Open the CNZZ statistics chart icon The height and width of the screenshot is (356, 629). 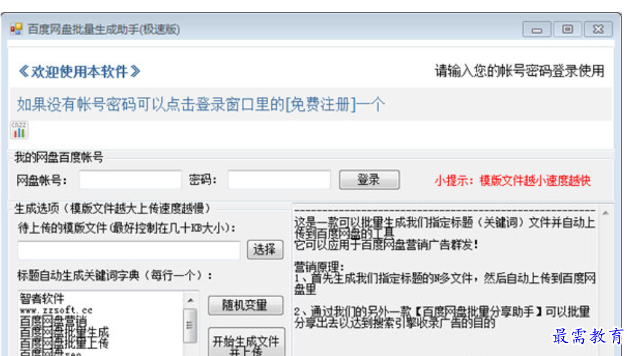19,130
